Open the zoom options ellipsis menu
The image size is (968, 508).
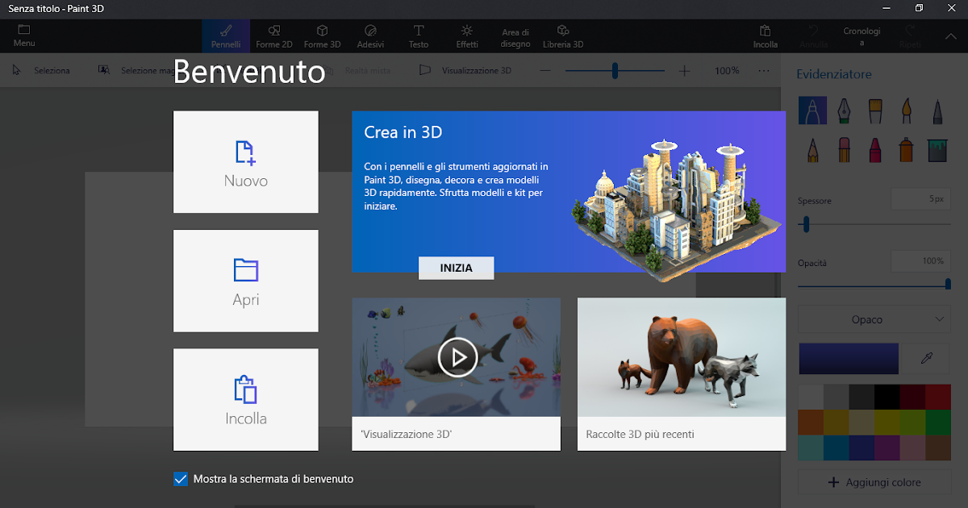[x=763, y=71]
